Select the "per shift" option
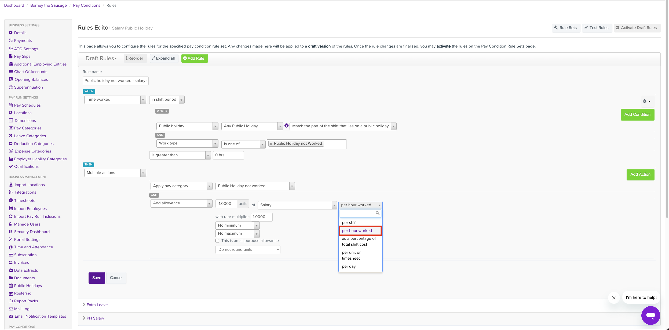669x330 pixels. (x=349, y=223)
